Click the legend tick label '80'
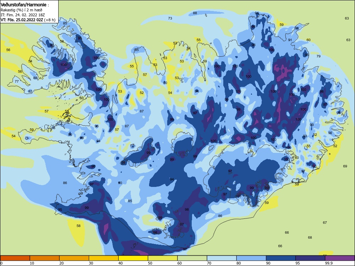Image resolution: width=355 pixels, height=266 pixels. (239, 263)
